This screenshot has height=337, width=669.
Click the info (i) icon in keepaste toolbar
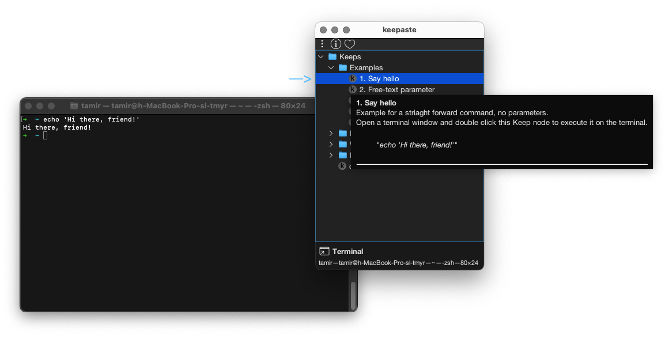click(x=336, y=44)
